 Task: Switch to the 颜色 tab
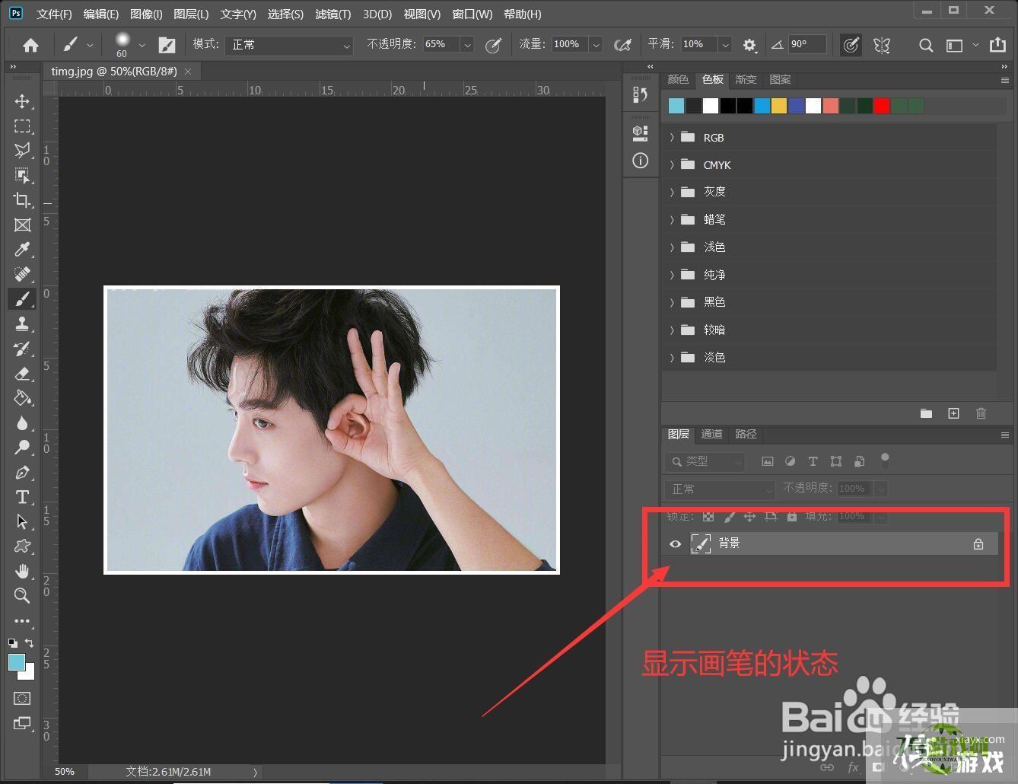[678, 79]
